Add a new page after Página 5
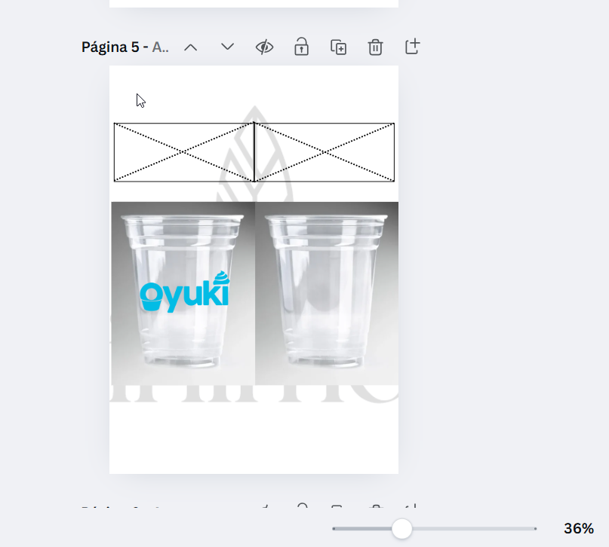609x547 pixels. pyautogui.click(x=411, y=47)
